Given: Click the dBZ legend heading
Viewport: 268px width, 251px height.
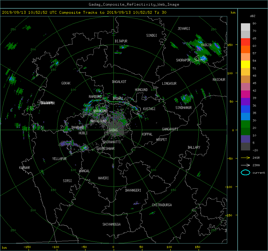Looking at the screenshot, I should [x=253, y=16].
